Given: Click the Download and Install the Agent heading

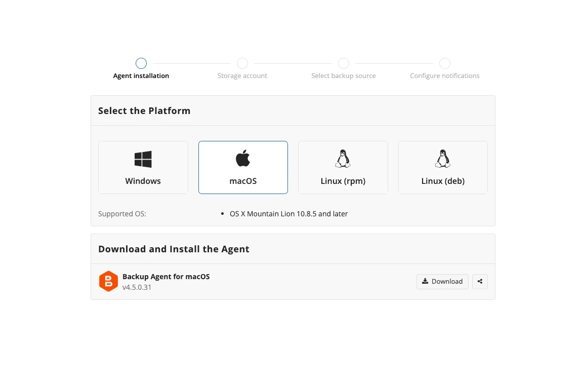Looking at the screenshot, I should 174,249.
